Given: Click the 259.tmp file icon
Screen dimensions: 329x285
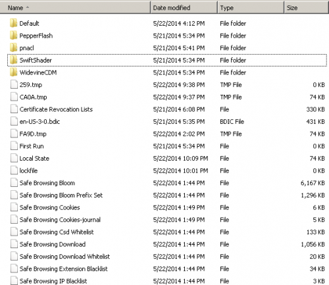Looking at the screenshot, I should pos(14,84).
